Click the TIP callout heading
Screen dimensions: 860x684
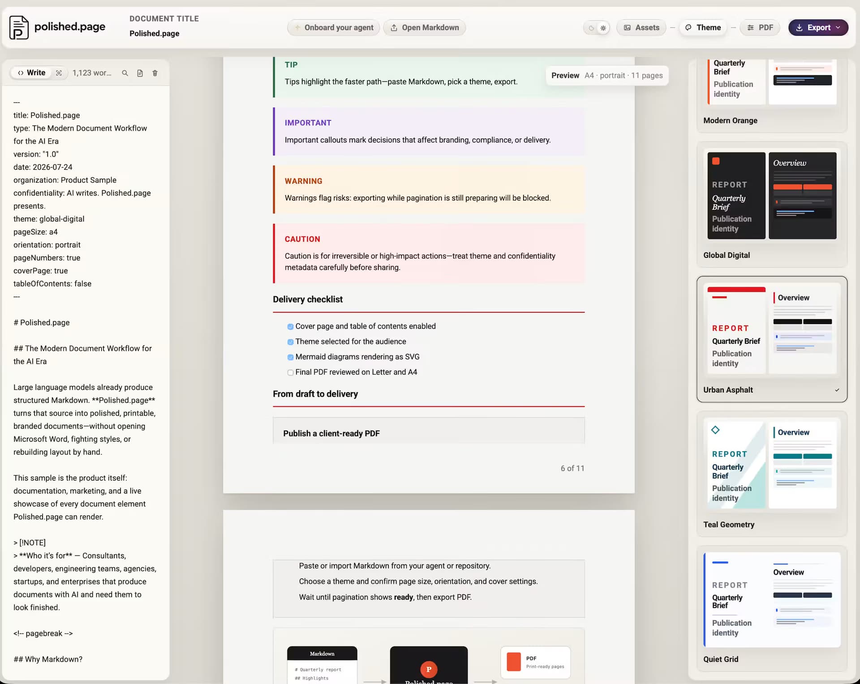pyautogui.click(x=291, y=64)
